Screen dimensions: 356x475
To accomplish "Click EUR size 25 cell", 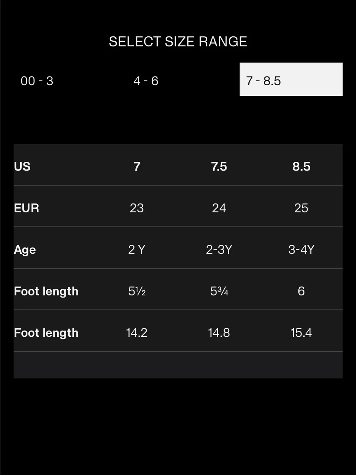I will tap(301, 208).
